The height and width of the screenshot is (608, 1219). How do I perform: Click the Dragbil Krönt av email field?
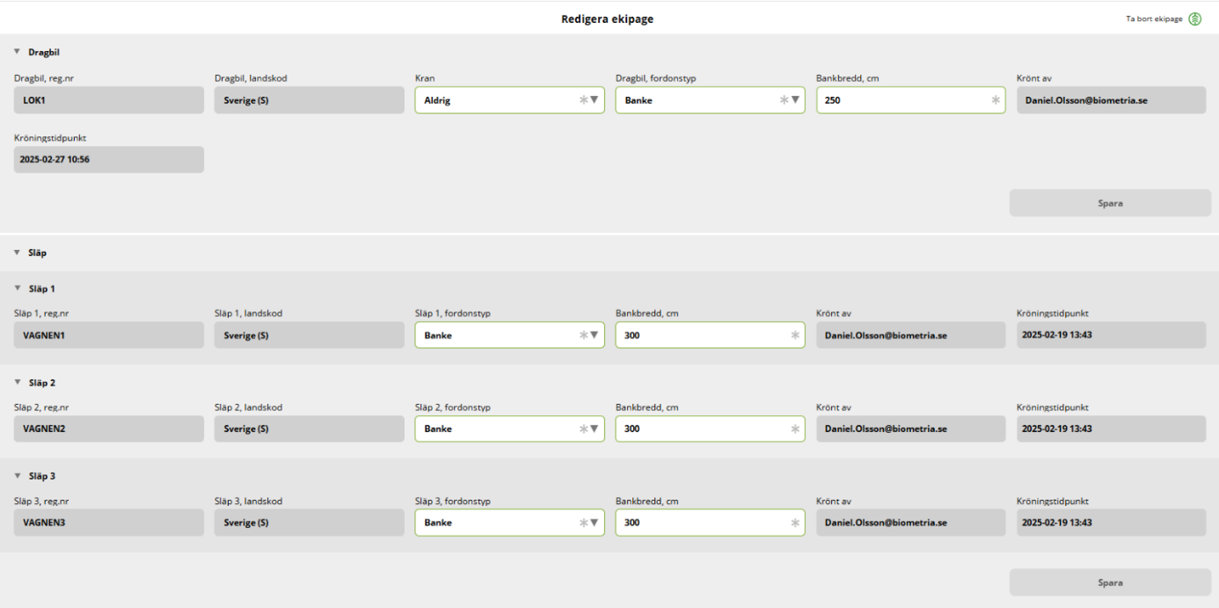[x=1111, y=100]
